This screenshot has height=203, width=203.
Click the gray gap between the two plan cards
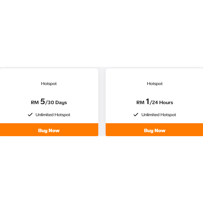pyautogui.click(x=102, y=102)
